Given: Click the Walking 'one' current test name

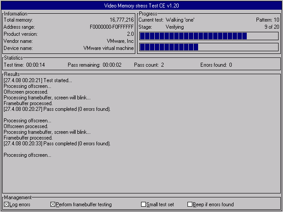Looking at the screenshot, I should pyautogui.click(x=180, y=20).
